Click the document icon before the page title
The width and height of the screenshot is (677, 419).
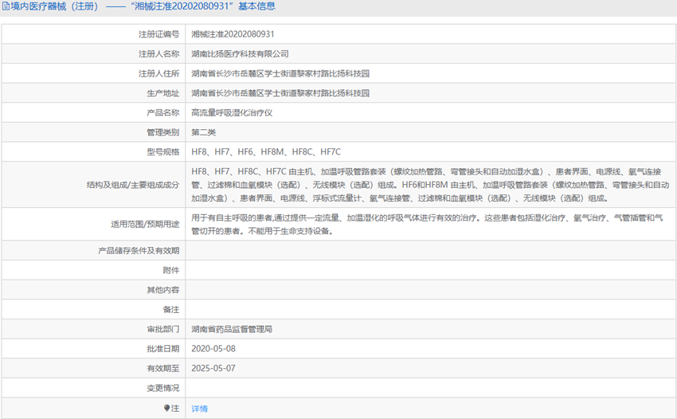point(6,6)
